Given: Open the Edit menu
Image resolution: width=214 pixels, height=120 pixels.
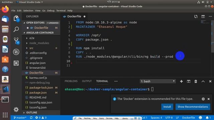Looking at the screenshot, I should coord(19,11).
